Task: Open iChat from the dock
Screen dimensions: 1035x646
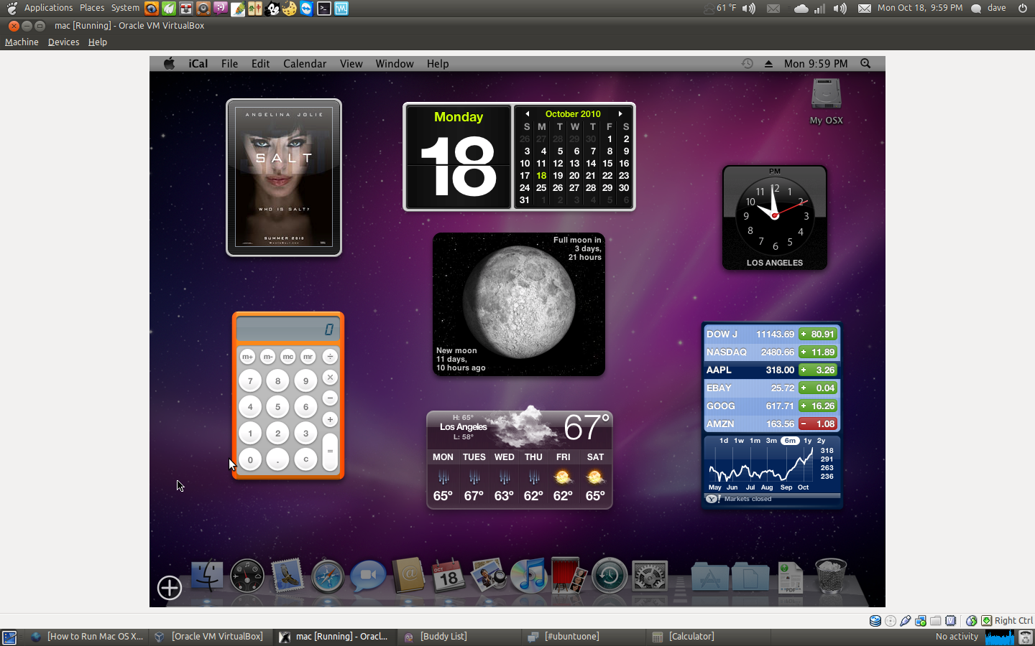Action: (x=368, y=576)
